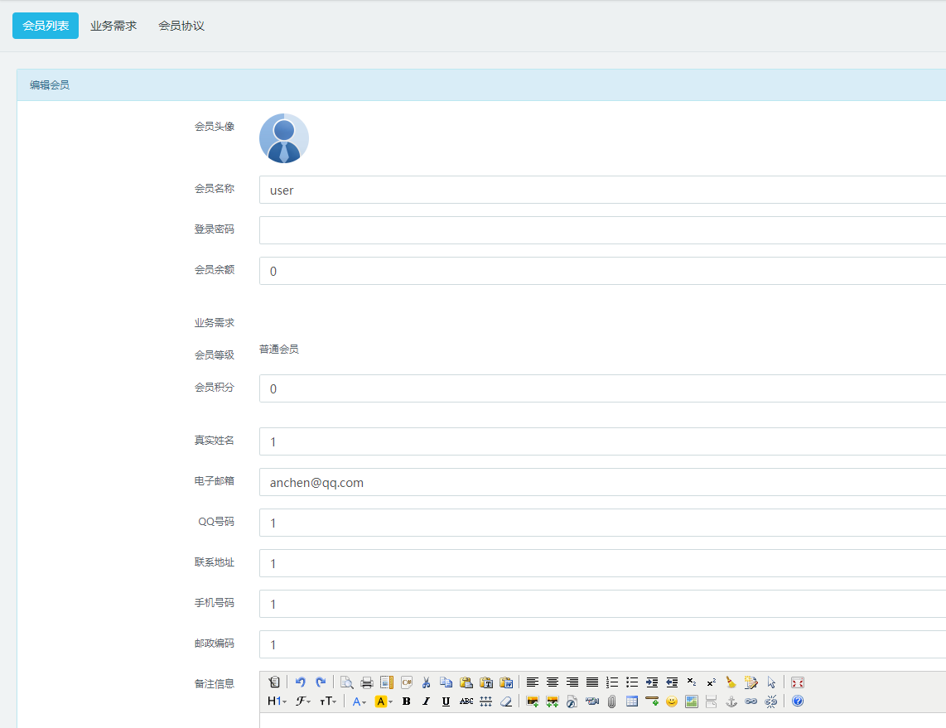
Task: Toggle italic formatting in the editor
Action: (x=426, y=701)
